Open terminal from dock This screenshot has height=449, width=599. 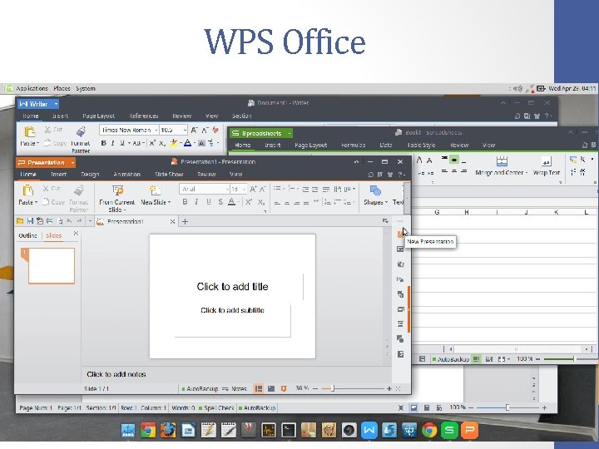(289, 431)
